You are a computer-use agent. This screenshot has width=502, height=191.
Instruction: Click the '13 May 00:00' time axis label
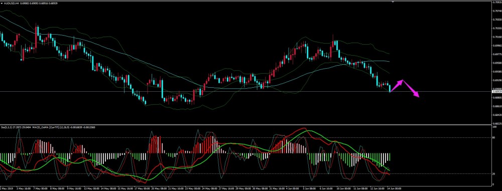point(91,189)
